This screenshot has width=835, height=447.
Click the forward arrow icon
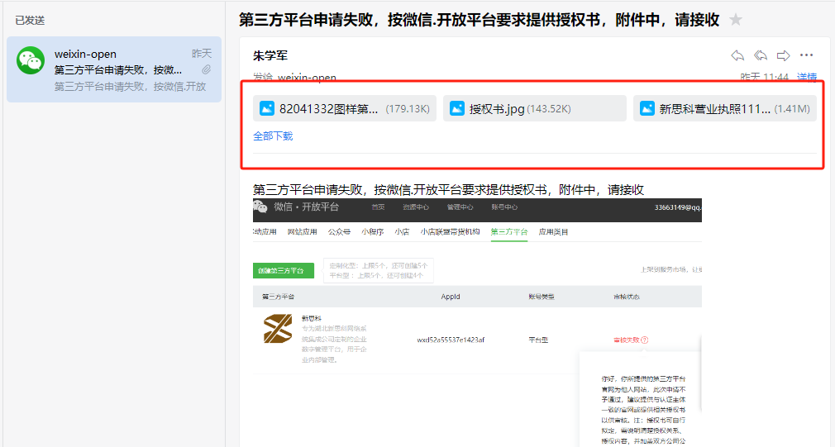coord(784,55)
